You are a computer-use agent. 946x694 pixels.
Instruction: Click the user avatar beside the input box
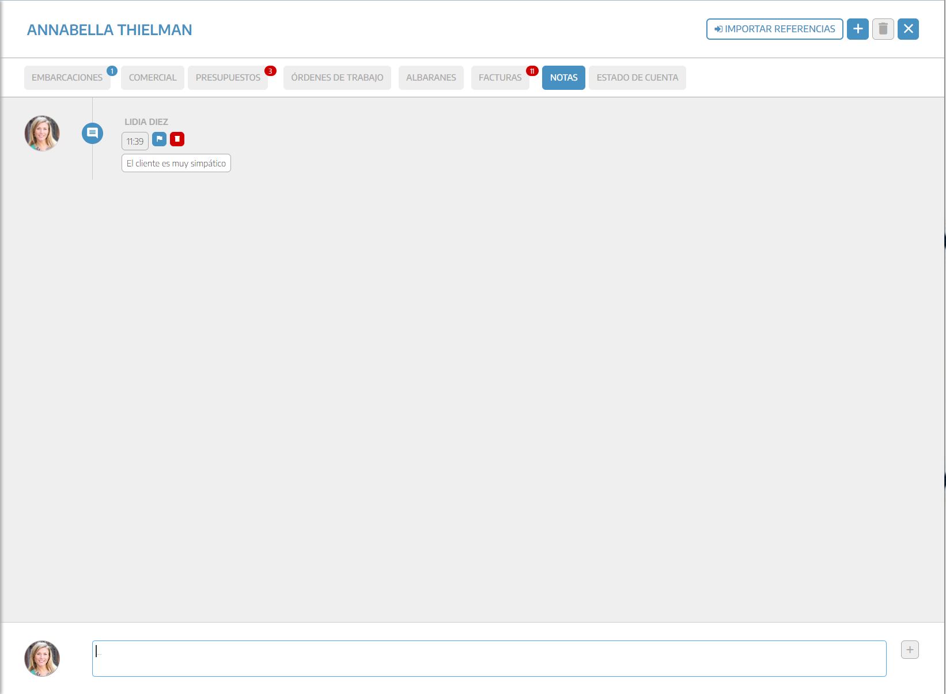(x=42, y=658)
